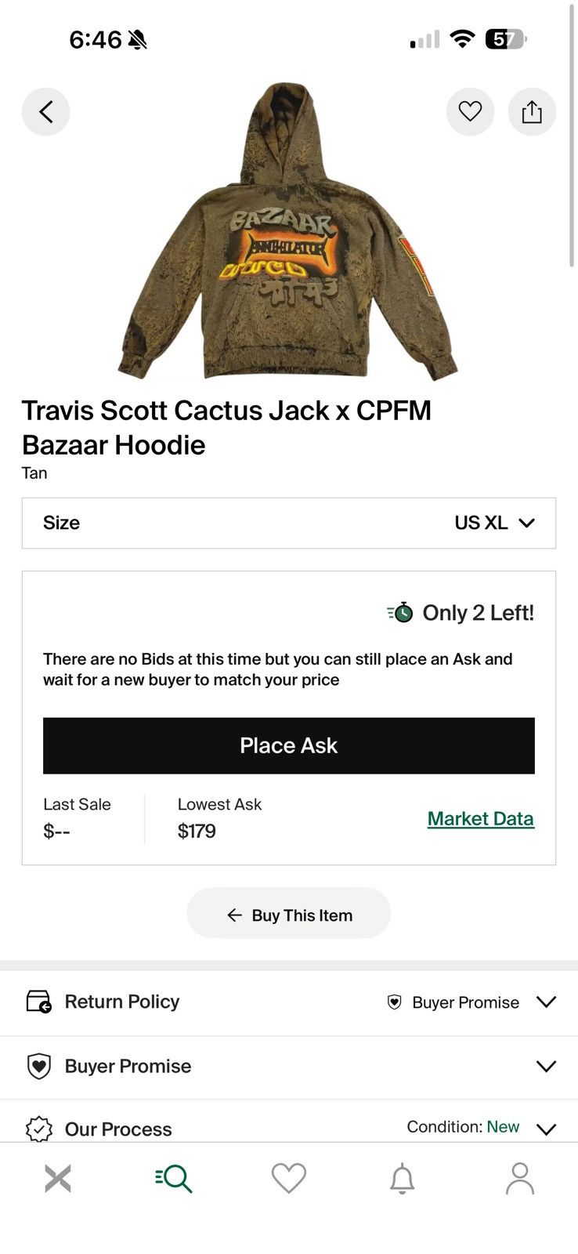This screenshot has width=578, height=1254.
Task: Tap the Buy This Item button
Action: coord(288,915)
